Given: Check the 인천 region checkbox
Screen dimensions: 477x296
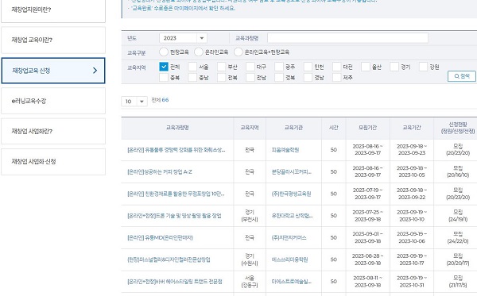Looking at the screenshot, I should tap(308, 67).
